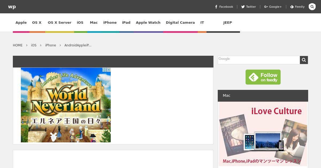
Task: Open the OS X Server category
Action: 60,23
